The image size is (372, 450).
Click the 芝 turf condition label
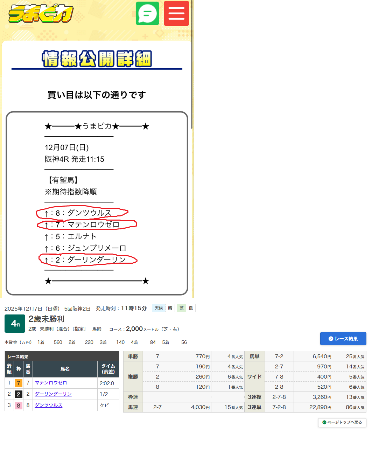(181, 308)
